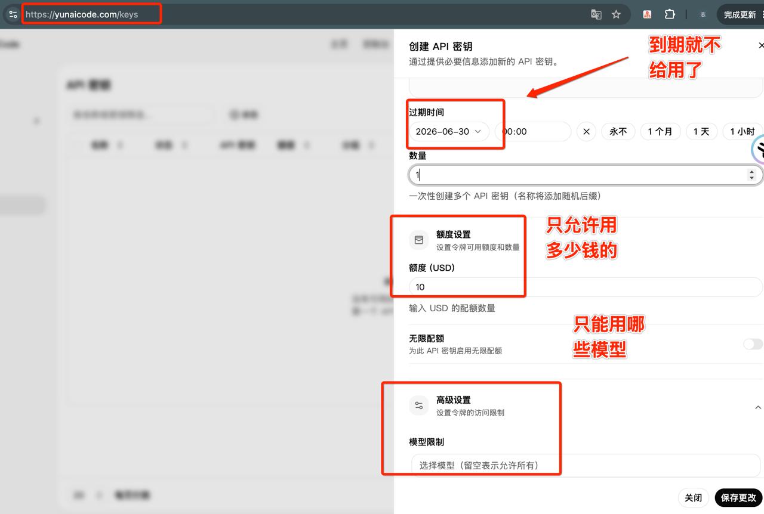Open the browser profile avatar
The height and width of the screenshot is (514, 764).
(x=703, y=14)
